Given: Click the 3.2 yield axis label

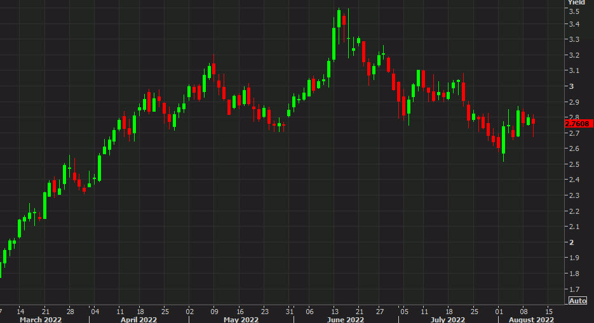Looking at the screenshot, I should 574,55.
